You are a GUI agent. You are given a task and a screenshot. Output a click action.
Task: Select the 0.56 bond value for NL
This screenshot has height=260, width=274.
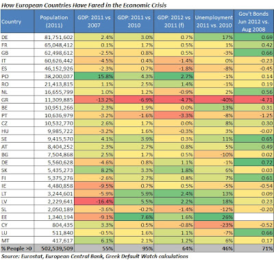point(253,92)
